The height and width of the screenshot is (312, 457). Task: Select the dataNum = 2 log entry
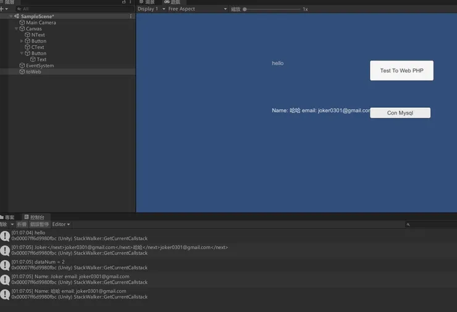click(228, 265)
